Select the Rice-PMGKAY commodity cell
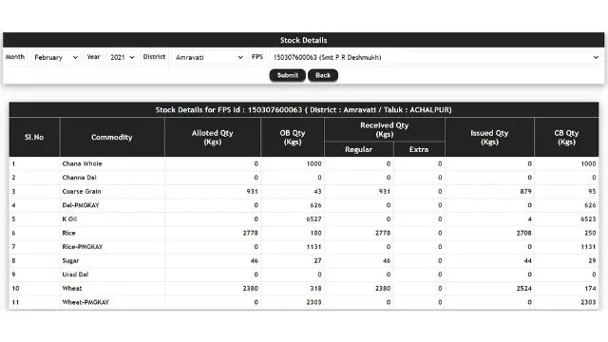Image resolution: width=608 pixels, height=342 pixels. (x=112, y=247)
